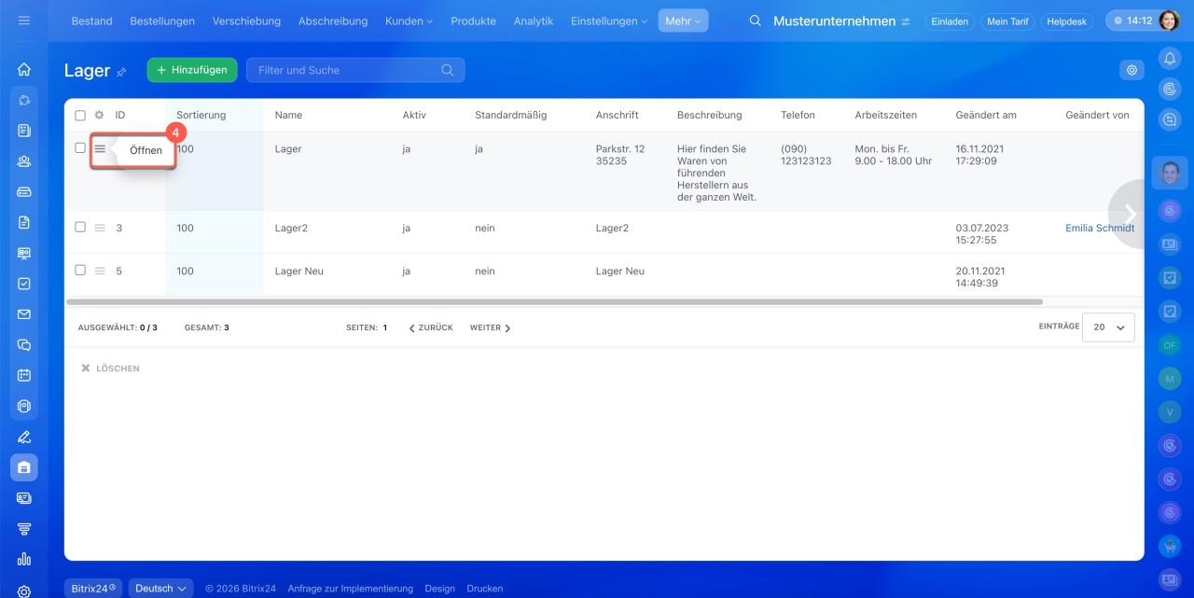Pin the Lager page title
The height and width of the screenshot is (598, 1194).
point(121,72)
